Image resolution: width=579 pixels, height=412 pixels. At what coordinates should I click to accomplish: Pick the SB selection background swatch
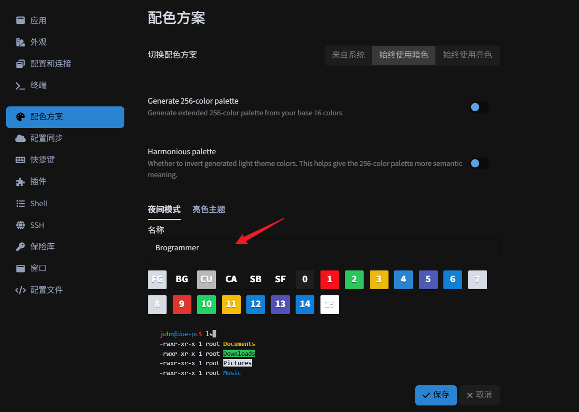coord(256,279)
